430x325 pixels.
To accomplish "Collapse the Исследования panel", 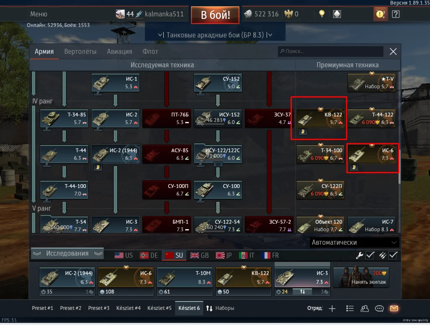I will pos(67,254).
